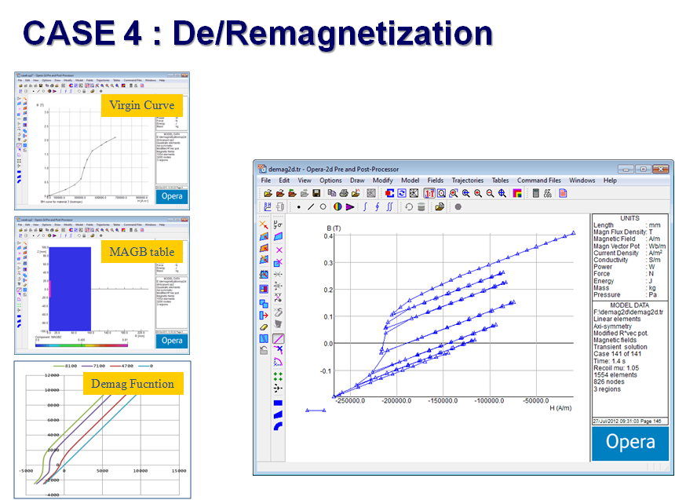Click the first open folder toolbar icon
The width and height of the screenshot is (675, 500).
pos(268,193)
